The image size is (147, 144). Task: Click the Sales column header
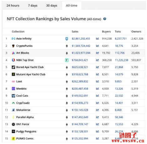[75, 32]
